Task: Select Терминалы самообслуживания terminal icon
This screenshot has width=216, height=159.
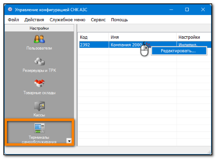Action: [x=39, y=128]
